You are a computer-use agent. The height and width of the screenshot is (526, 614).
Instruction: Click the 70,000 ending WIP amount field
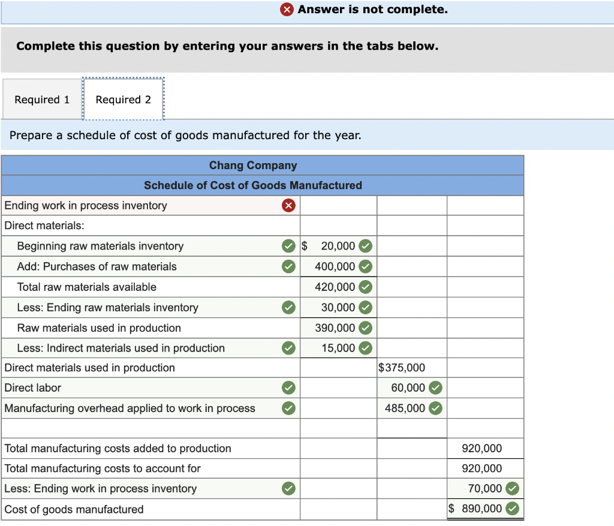pos(485,488)
